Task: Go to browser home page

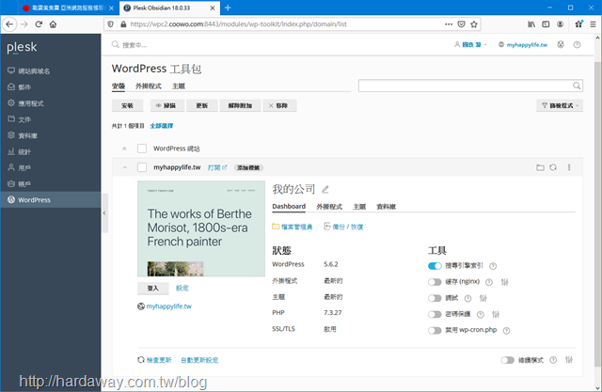Action: point(53,24)
